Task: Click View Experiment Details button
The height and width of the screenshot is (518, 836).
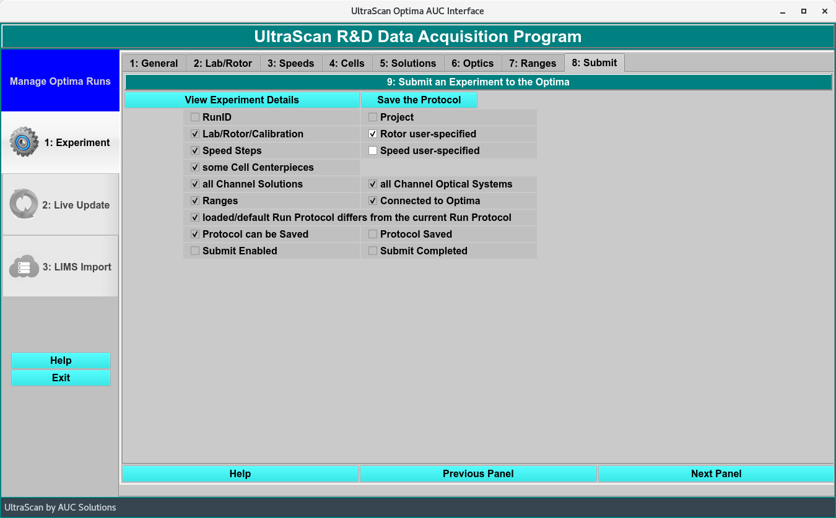Action: [x=242, y=100]
